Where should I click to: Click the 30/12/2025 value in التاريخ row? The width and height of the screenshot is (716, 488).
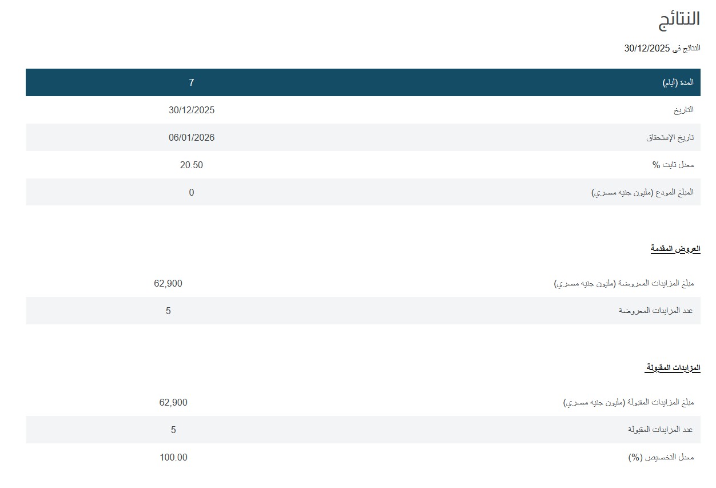(192, 110)
